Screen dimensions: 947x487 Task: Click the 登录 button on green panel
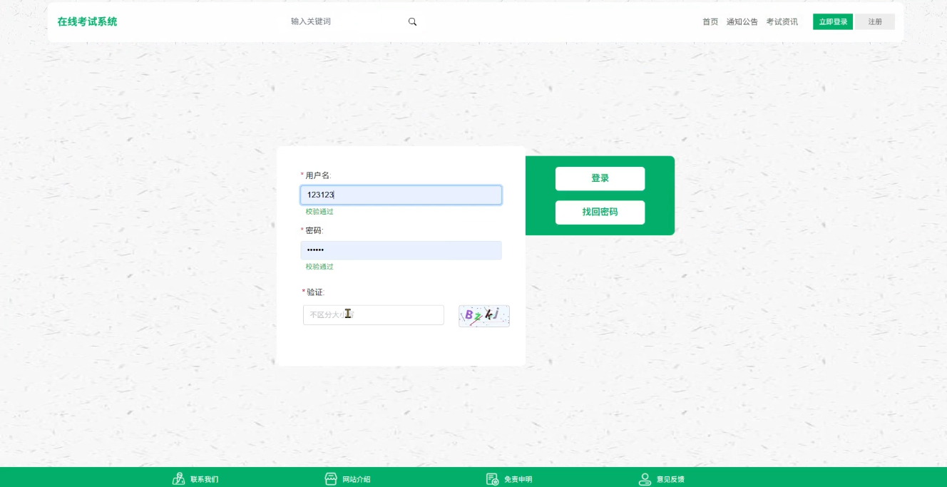pyautogui.click(x=600, y=179)
